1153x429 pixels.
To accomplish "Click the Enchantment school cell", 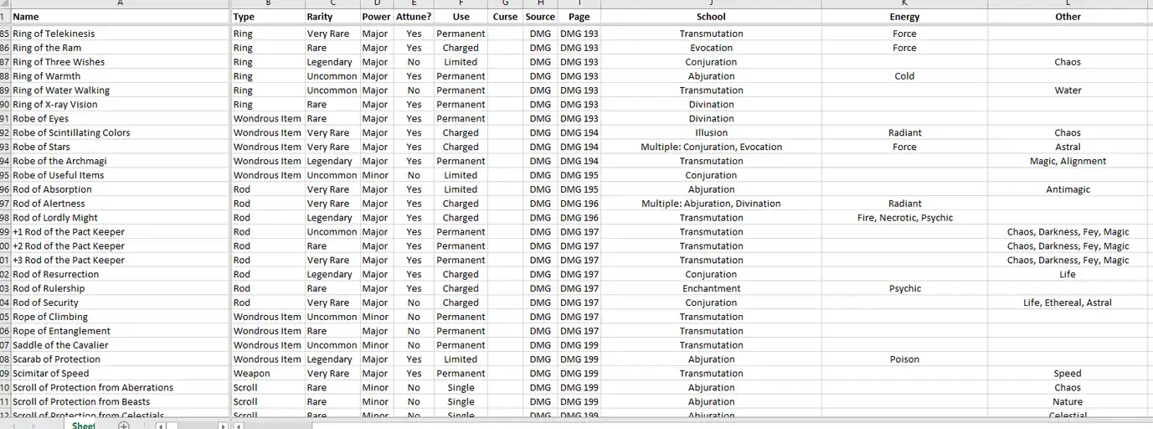I will pos(711,288).
